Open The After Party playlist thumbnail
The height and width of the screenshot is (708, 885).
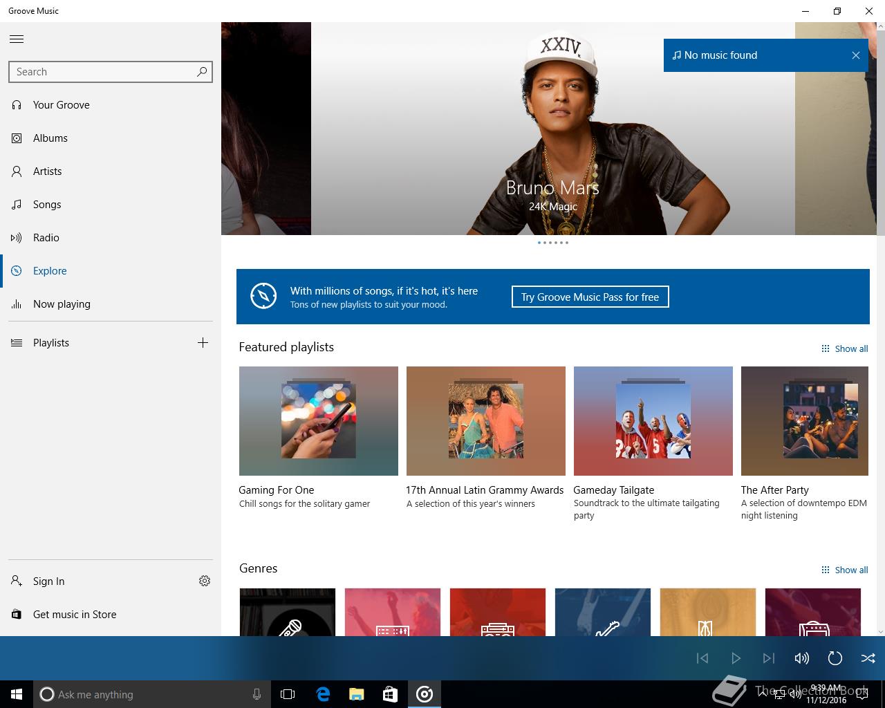pyautogui.click(x=805, y=421)
